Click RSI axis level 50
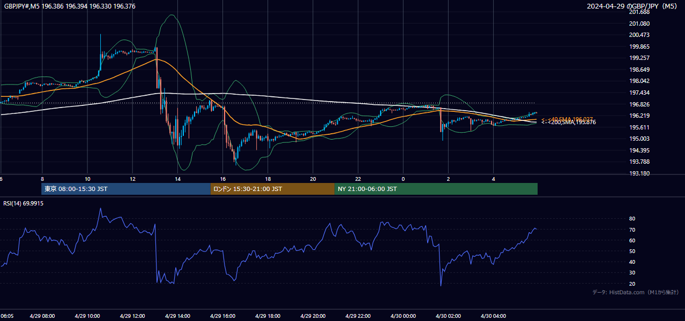The image size is (685, 321). click(632, 251)
